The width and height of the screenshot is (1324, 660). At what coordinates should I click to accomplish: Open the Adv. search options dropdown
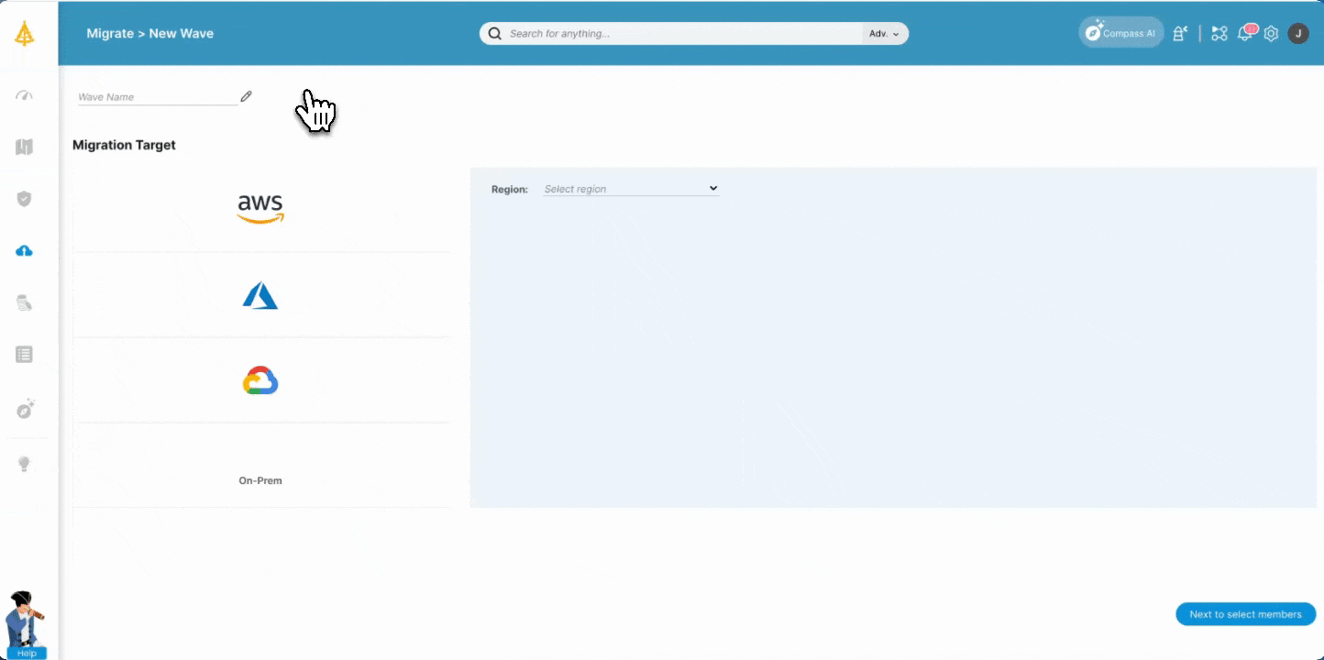[884, 34]
